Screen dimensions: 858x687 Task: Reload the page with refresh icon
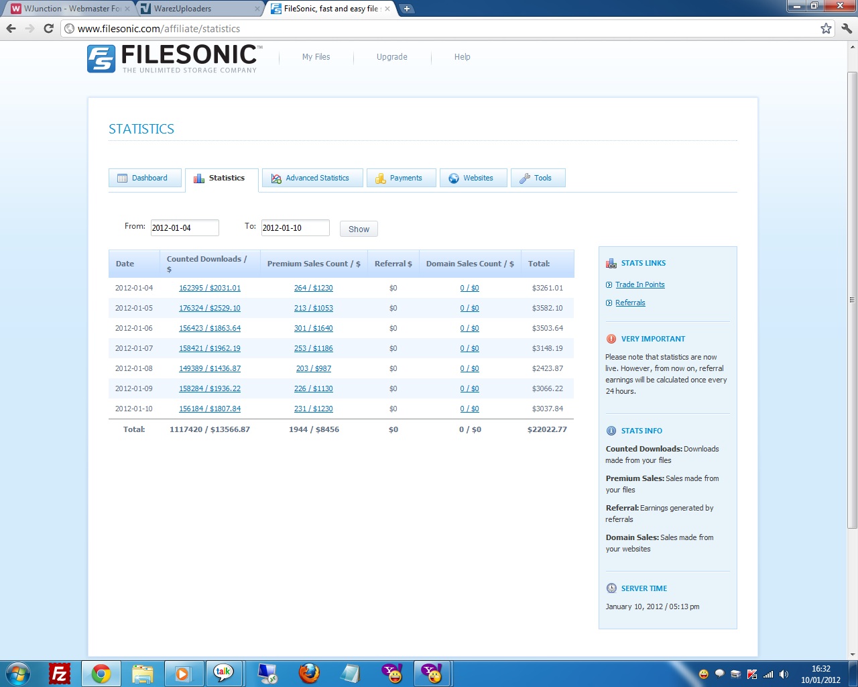(x=48, y=28)
